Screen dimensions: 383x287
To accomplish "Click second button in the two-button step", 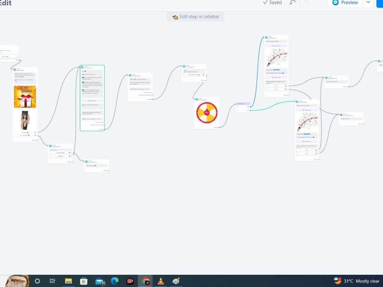I will [x=61, y=156].
